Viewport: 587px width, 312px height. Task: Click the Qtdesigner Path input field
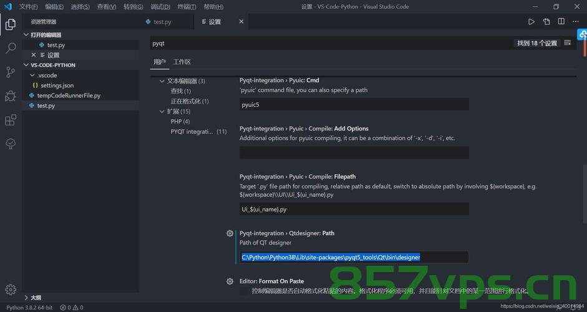point(354,257)
